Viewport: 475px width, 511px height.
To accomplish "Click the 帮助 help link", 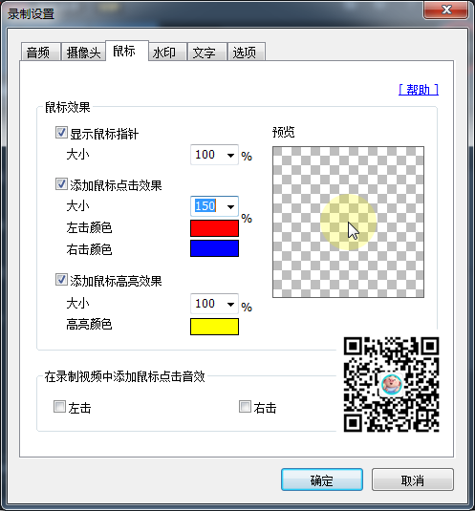I will (419, 90).
